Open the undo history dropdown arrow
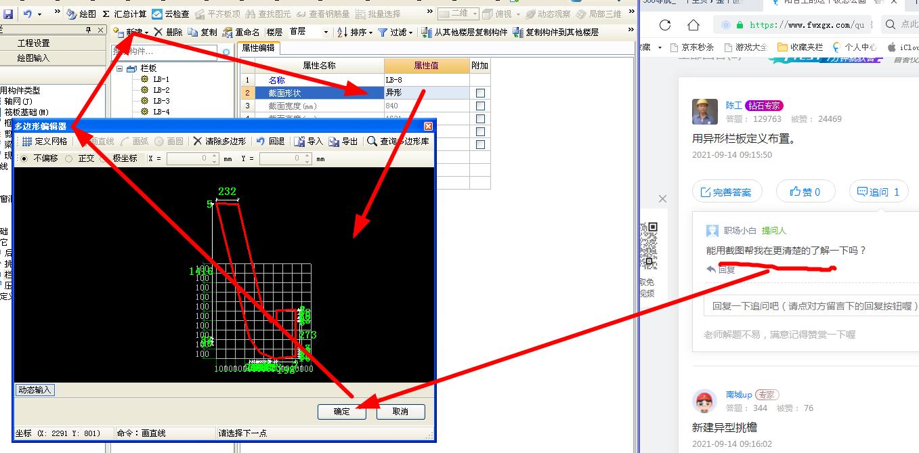The image size is (919, 453). (39, 14)
